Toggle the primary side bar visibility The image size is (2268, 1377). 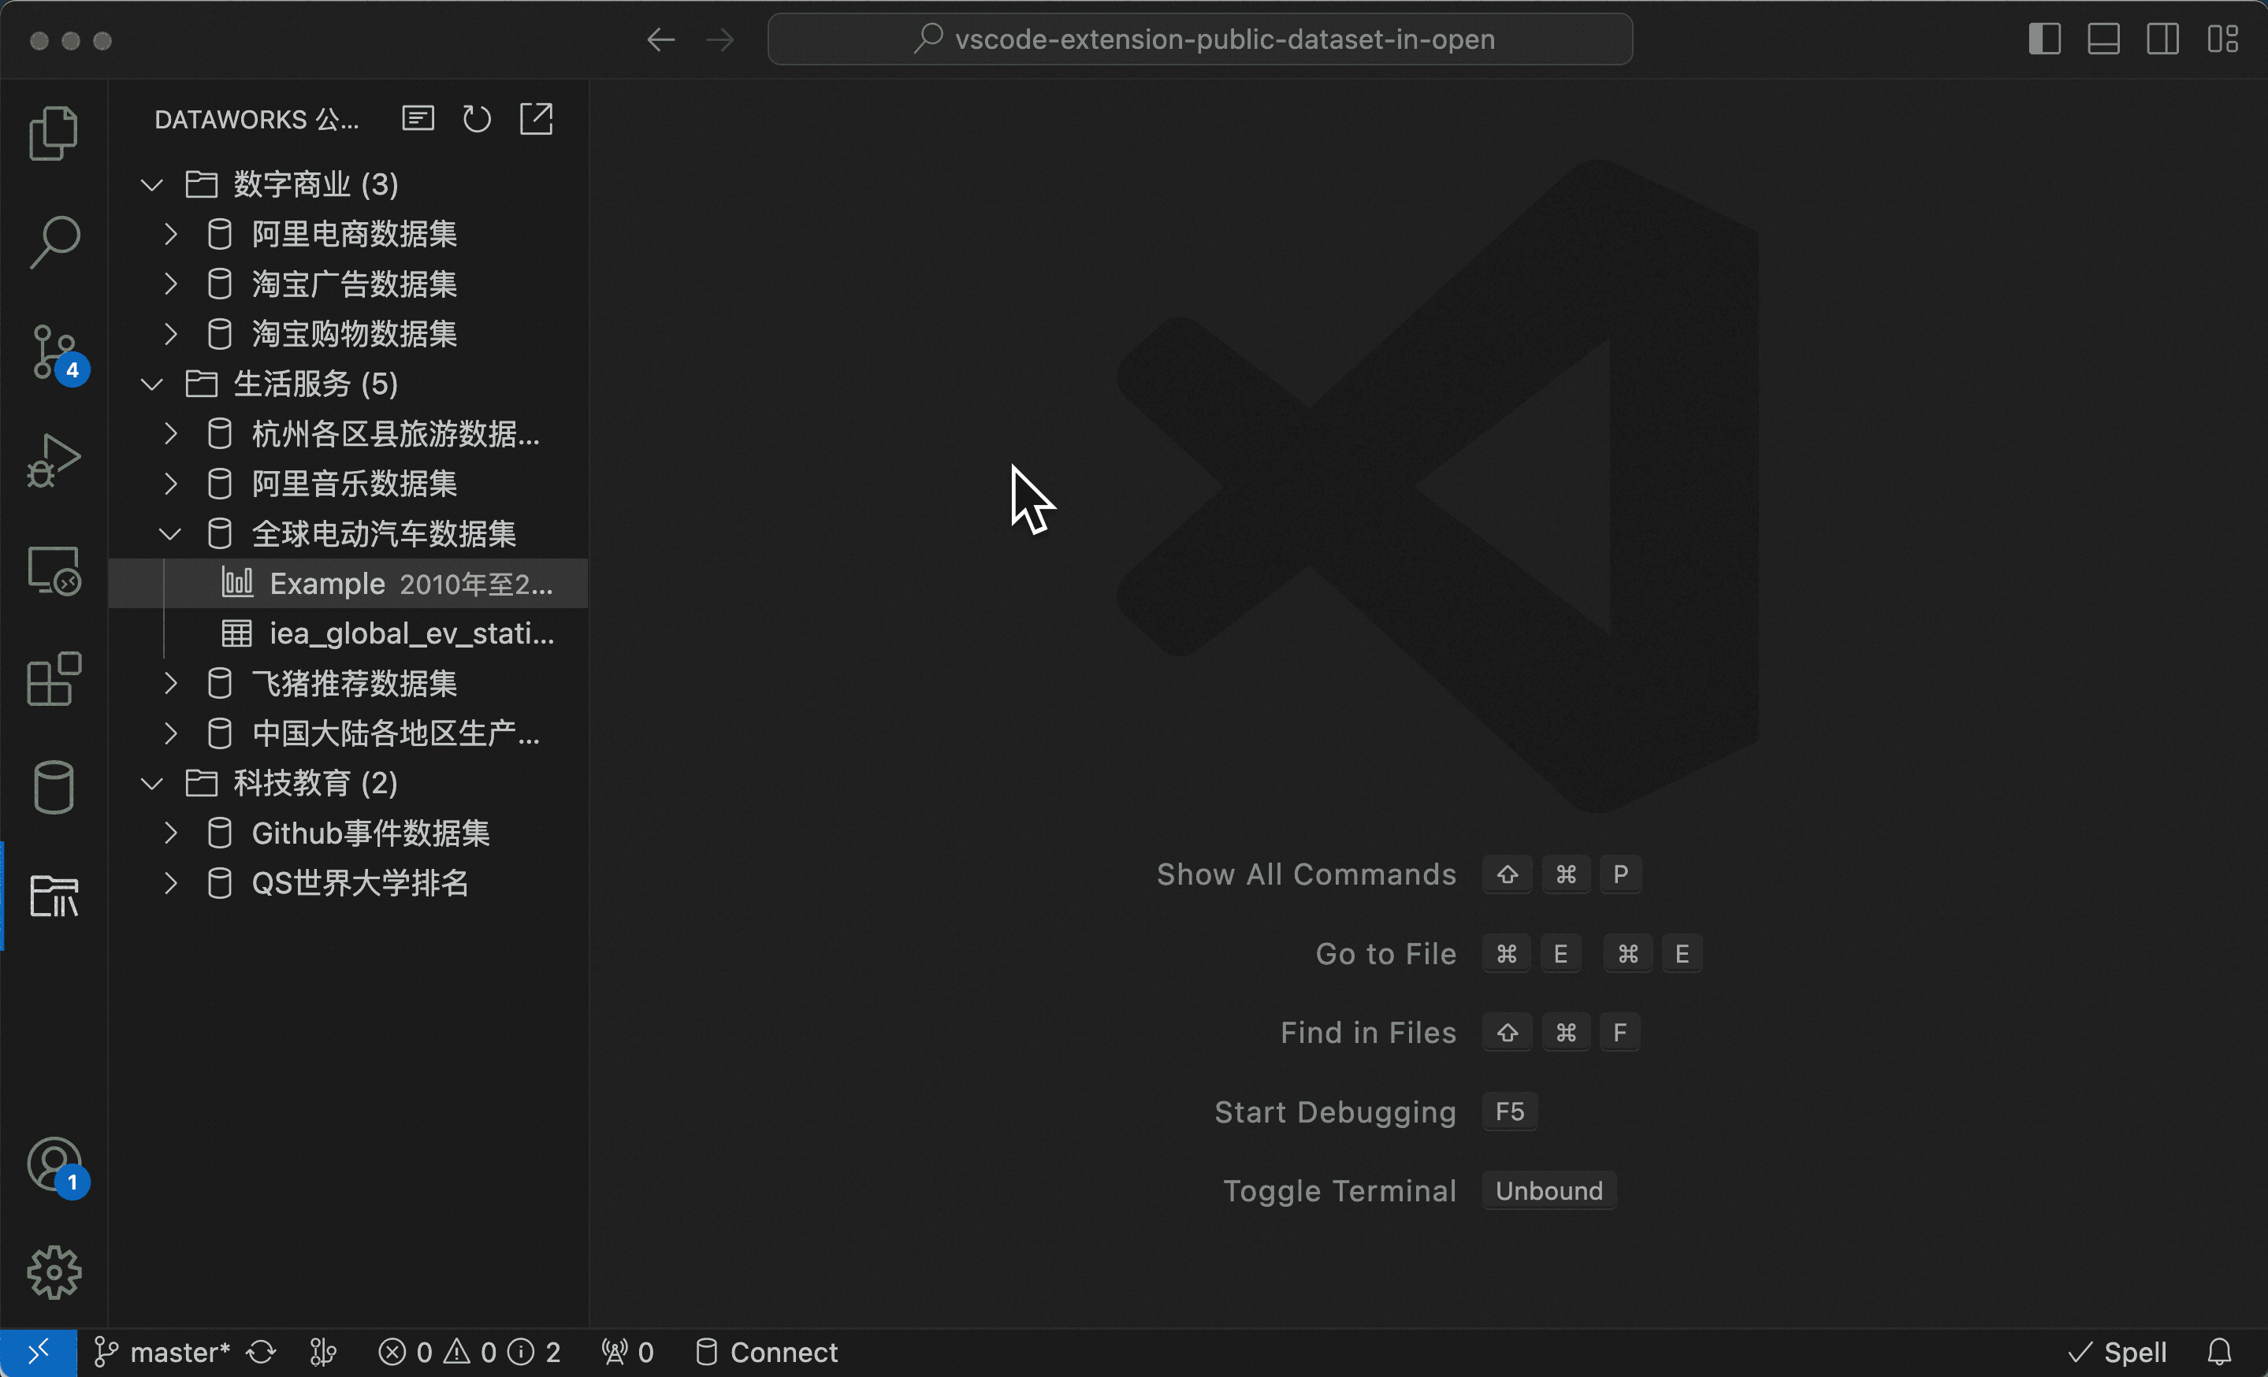[2044, 39]
